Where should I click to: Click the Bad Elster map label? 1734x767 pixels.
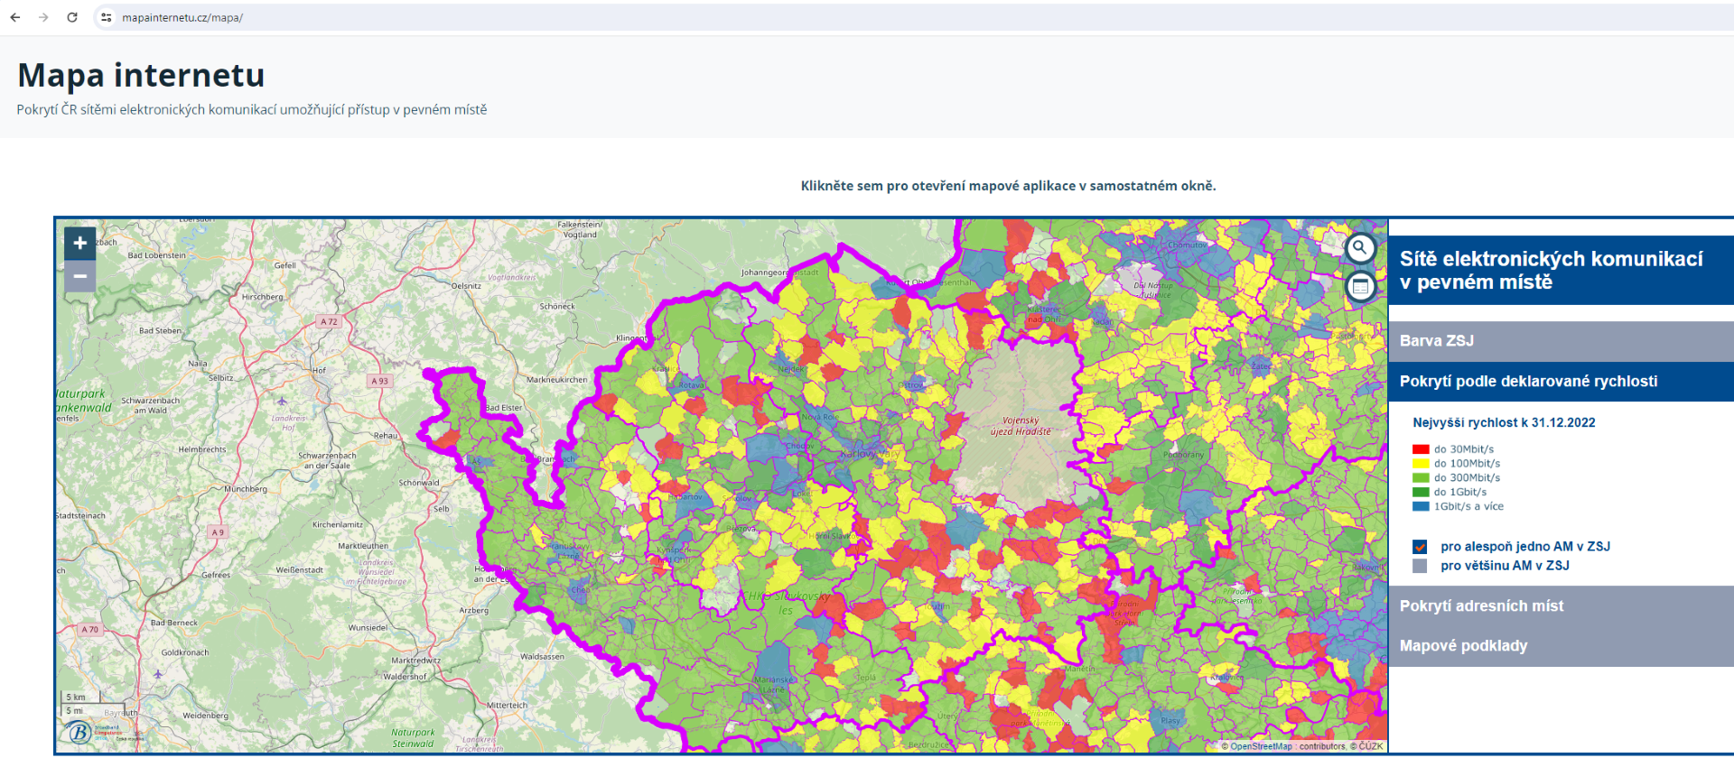tap(504, 408)
